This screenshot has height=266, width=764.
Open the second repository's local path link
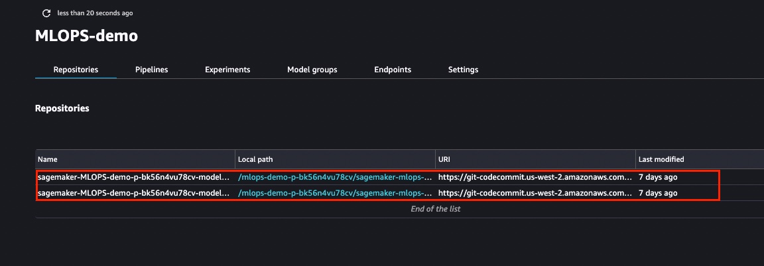(x=335, y=193)
